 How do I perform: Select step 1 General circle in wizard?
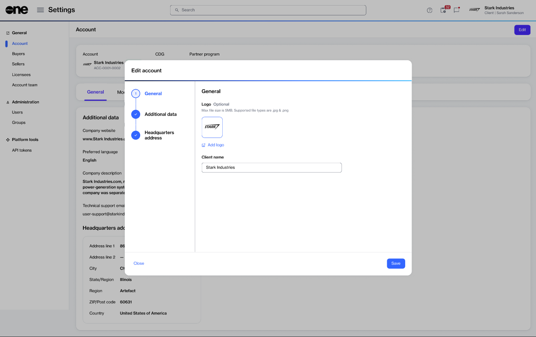[135, 94]
